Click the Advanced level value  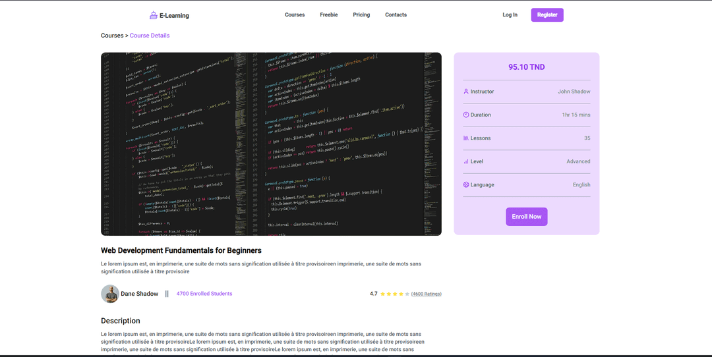[579, 161]
